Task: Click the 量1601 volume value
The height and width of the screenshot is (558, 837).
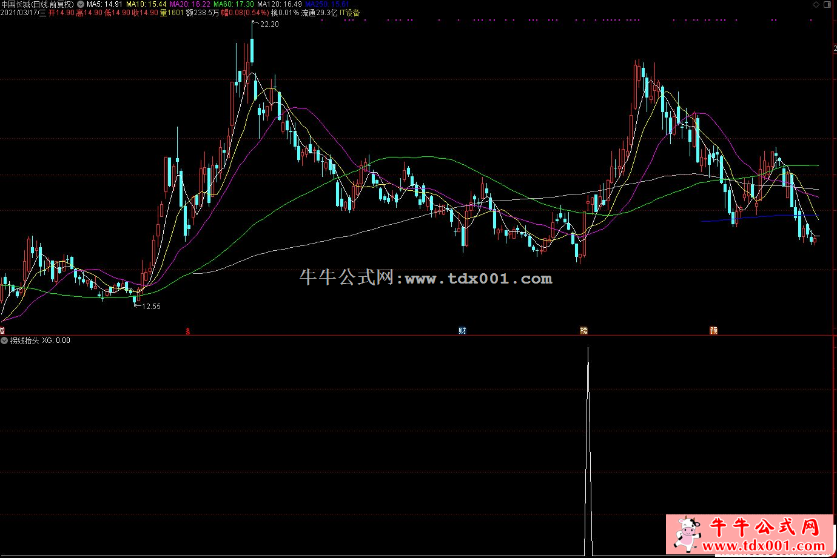Action: point(172,13)
